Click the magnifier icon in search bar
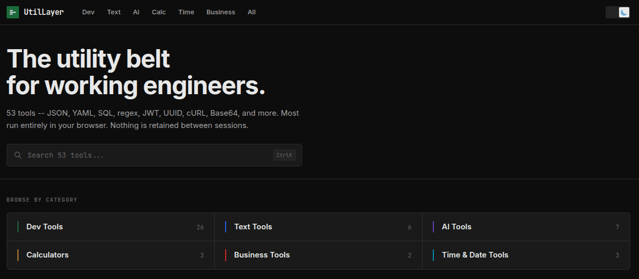The height and width of the screenshot is (279, 639). pos(18,155)
